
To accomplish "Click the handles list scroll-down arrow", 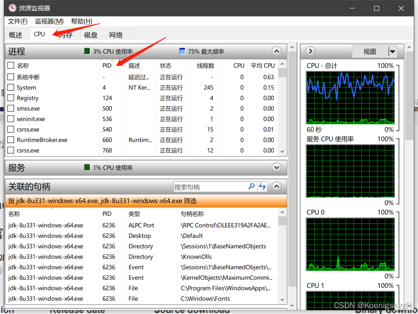I will click(x=282, y=300).
